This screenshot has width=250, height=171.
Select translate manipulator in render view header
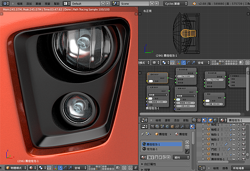click(60, 168)
